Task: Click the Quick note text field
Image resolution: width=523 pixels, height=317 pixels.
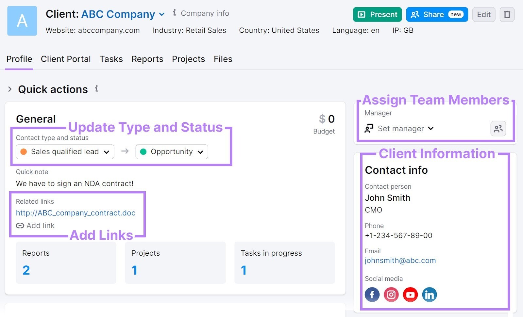Action: click(75, 183)
